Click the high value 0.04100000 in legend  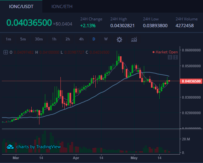49,52
